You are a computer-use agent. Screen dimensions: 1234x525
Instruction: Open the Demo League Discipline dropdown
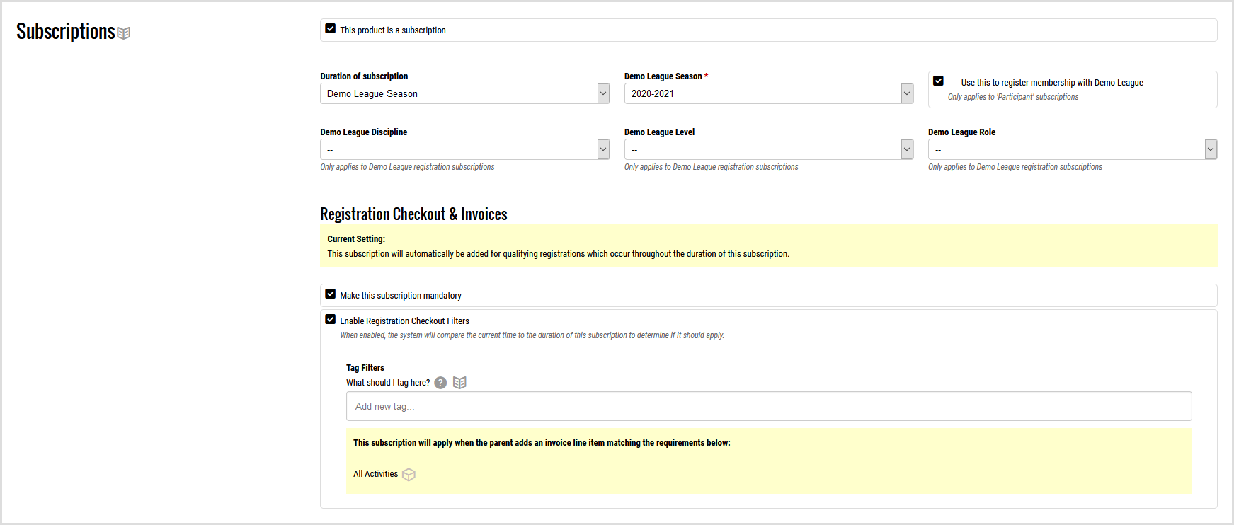(464, 149)
